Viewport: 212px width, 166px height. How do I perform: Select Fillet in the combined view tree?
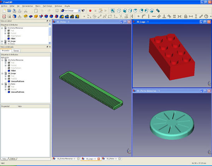pos(13,71)
